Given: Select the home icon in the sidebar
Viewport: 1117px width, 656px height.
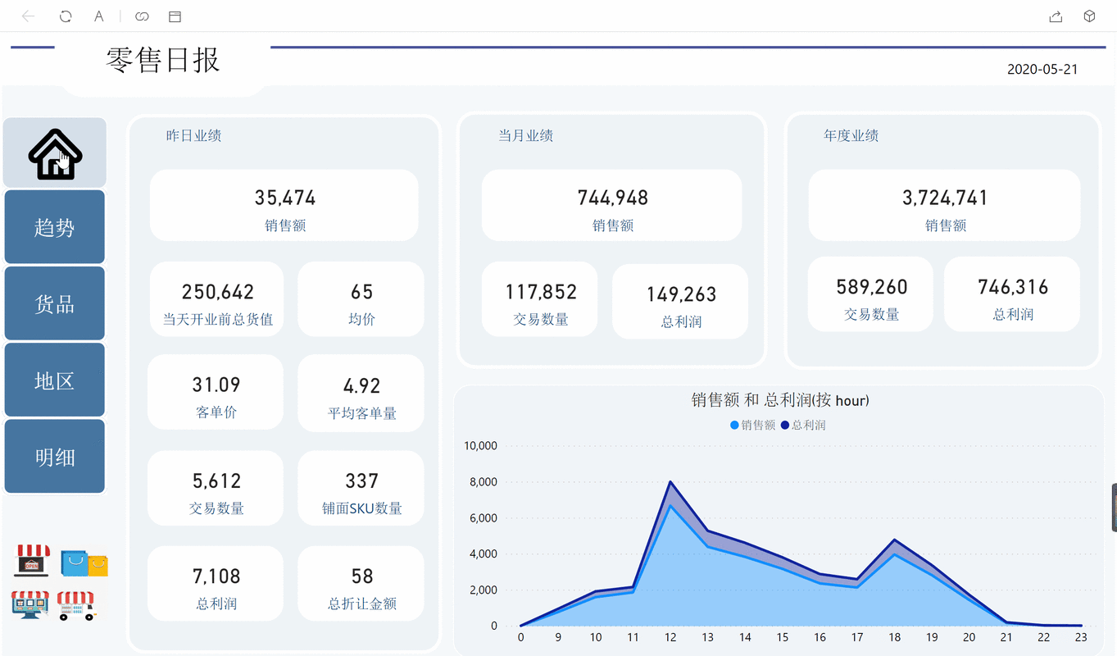Looking at the screenshot, I should [54, 153].
